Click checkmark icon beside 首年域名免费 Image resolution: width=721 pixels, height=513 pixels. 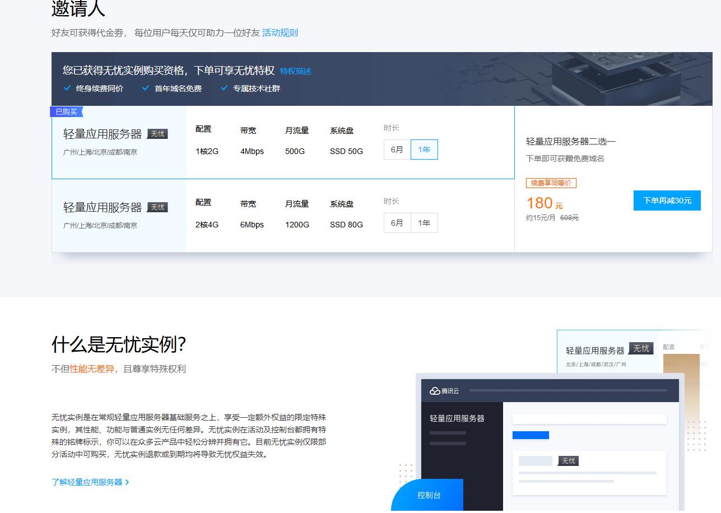click(146, 88)
